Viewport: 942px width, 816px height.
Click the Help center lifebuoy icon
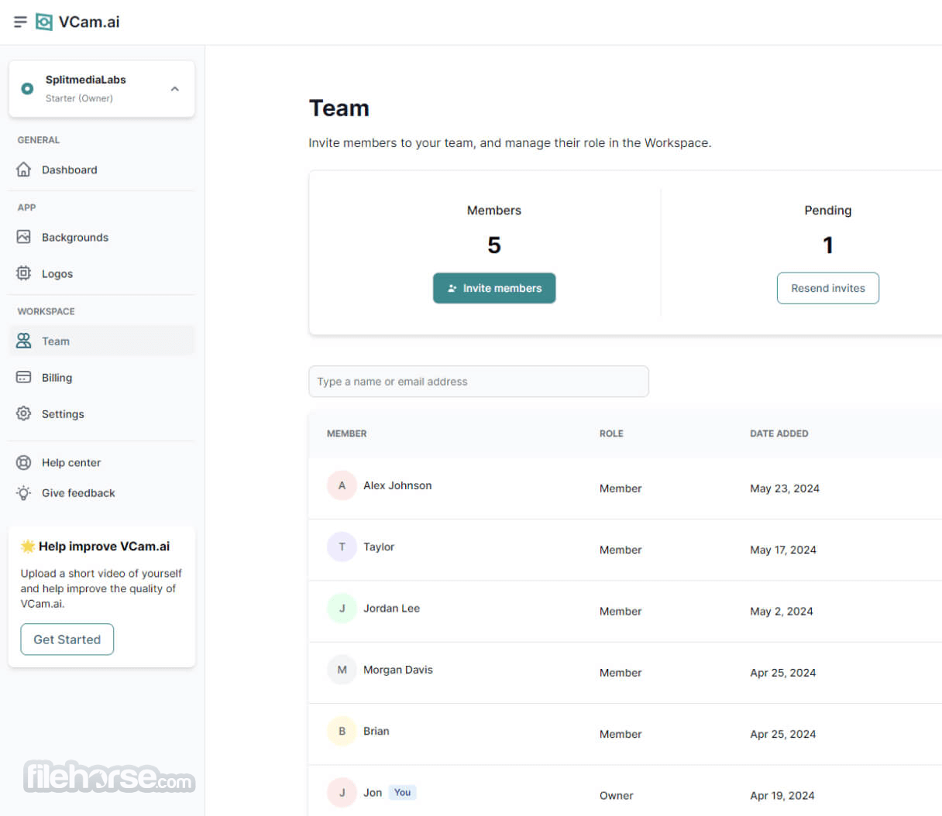tap(24, 462)
